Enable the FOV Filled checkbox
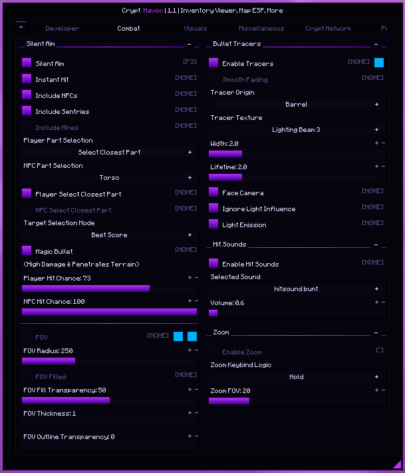 click(27, 376)
